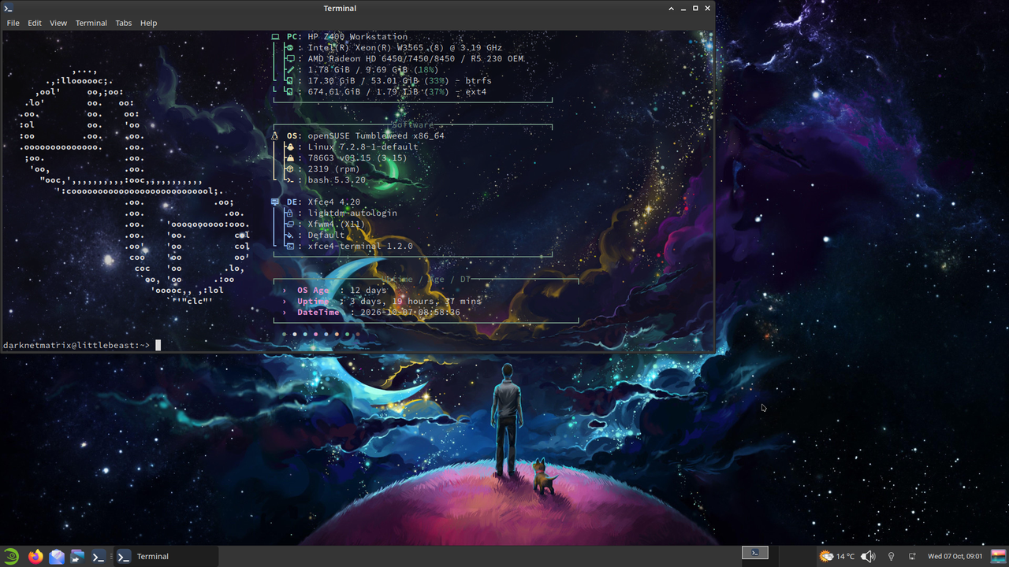Click the prompt darknetmatrix@littlebeast:~>
Screen dimensions: 1009x567
click(x=76, y=345)
